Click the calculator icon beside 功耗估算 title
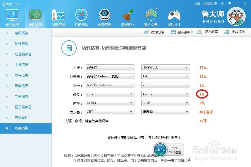Image resolution: width=251 pixels, height=167 pixels. (69, 48)
